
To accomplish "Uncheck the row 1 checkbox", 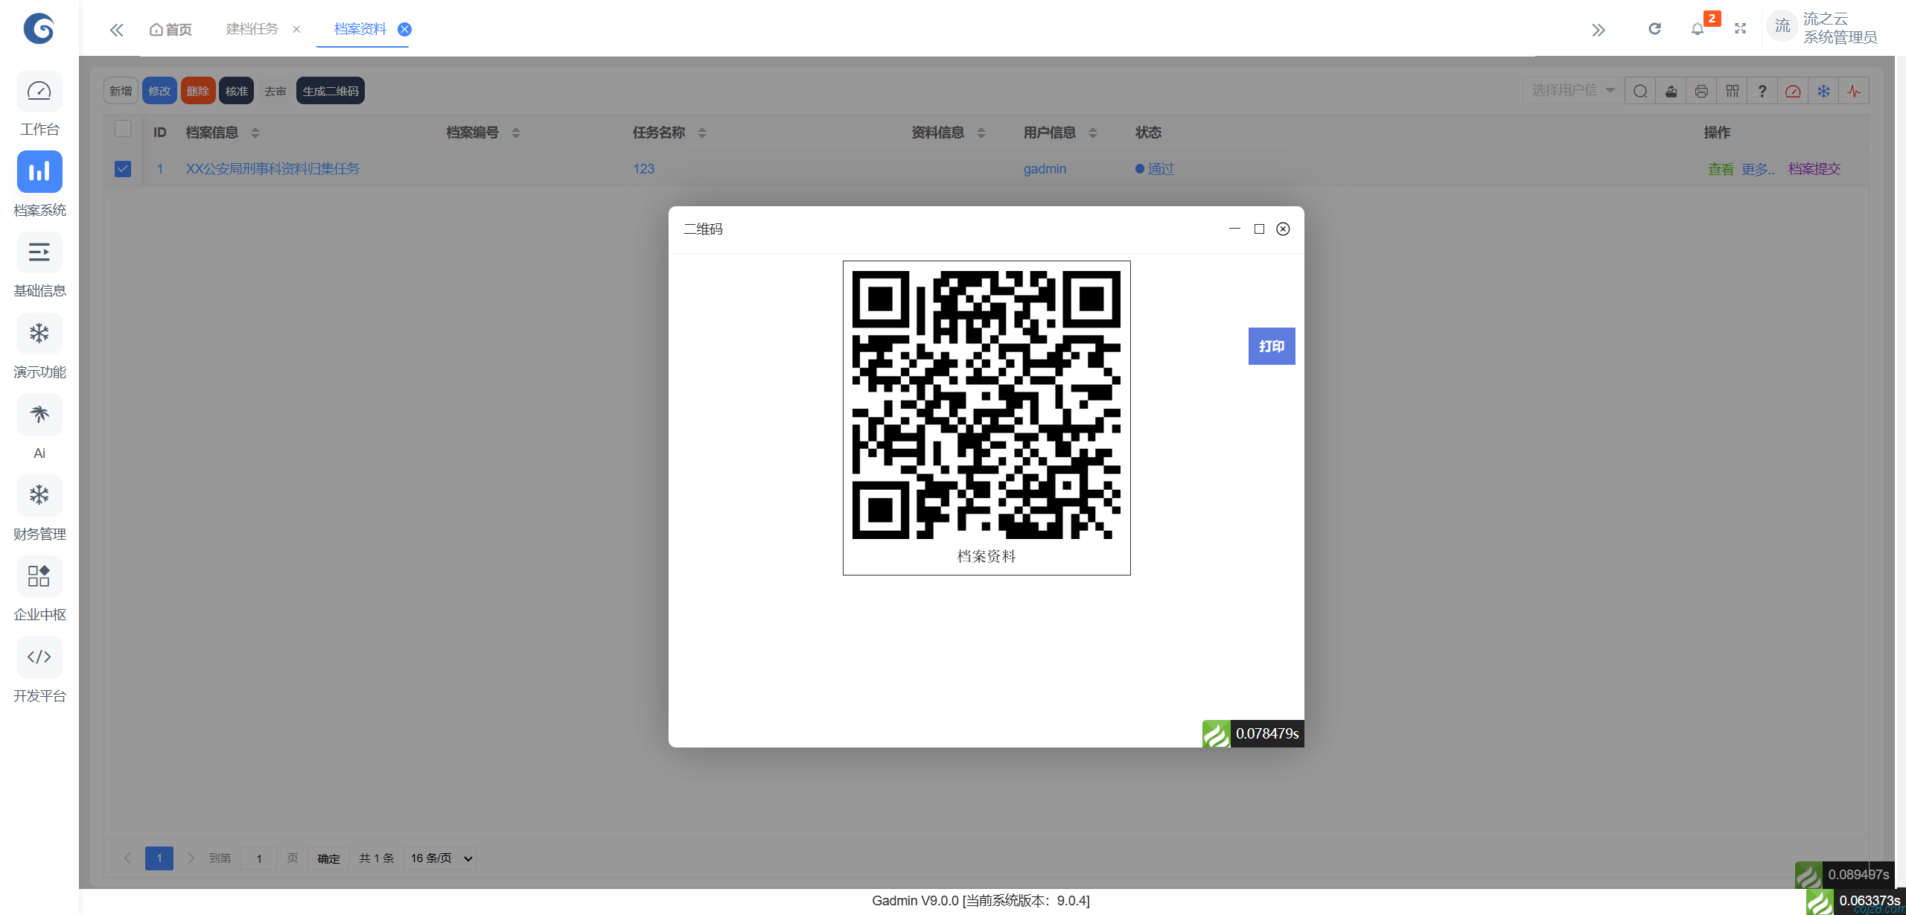I will coord(123,169).
